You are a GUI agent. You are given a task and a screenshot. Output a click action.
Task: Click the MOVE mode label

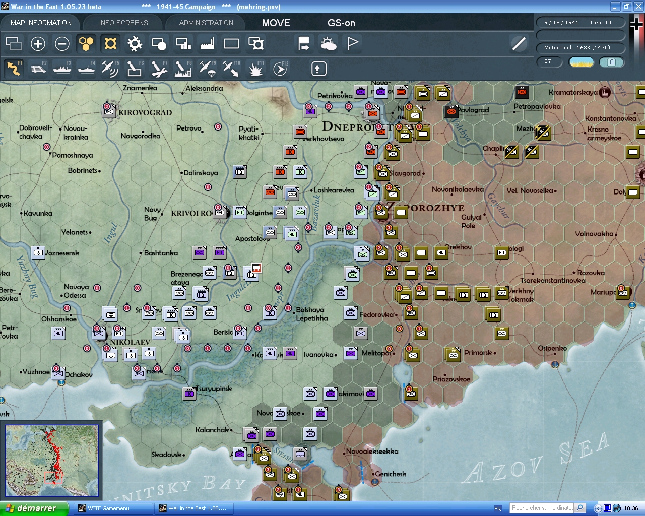[276, 23]
